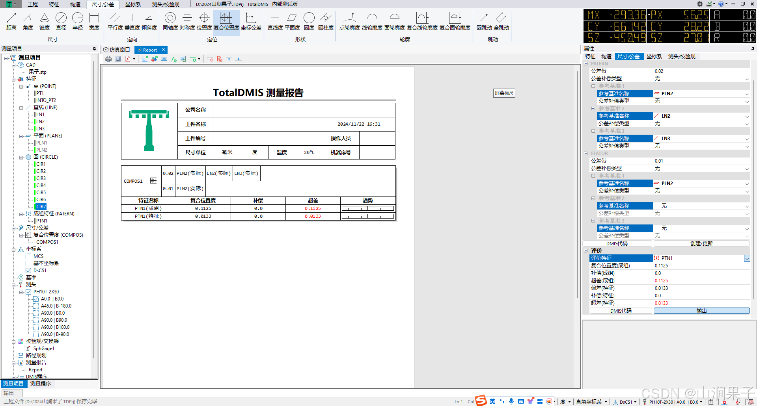
Task: Select the 角度 angle tool
Action: click(28, 21)
